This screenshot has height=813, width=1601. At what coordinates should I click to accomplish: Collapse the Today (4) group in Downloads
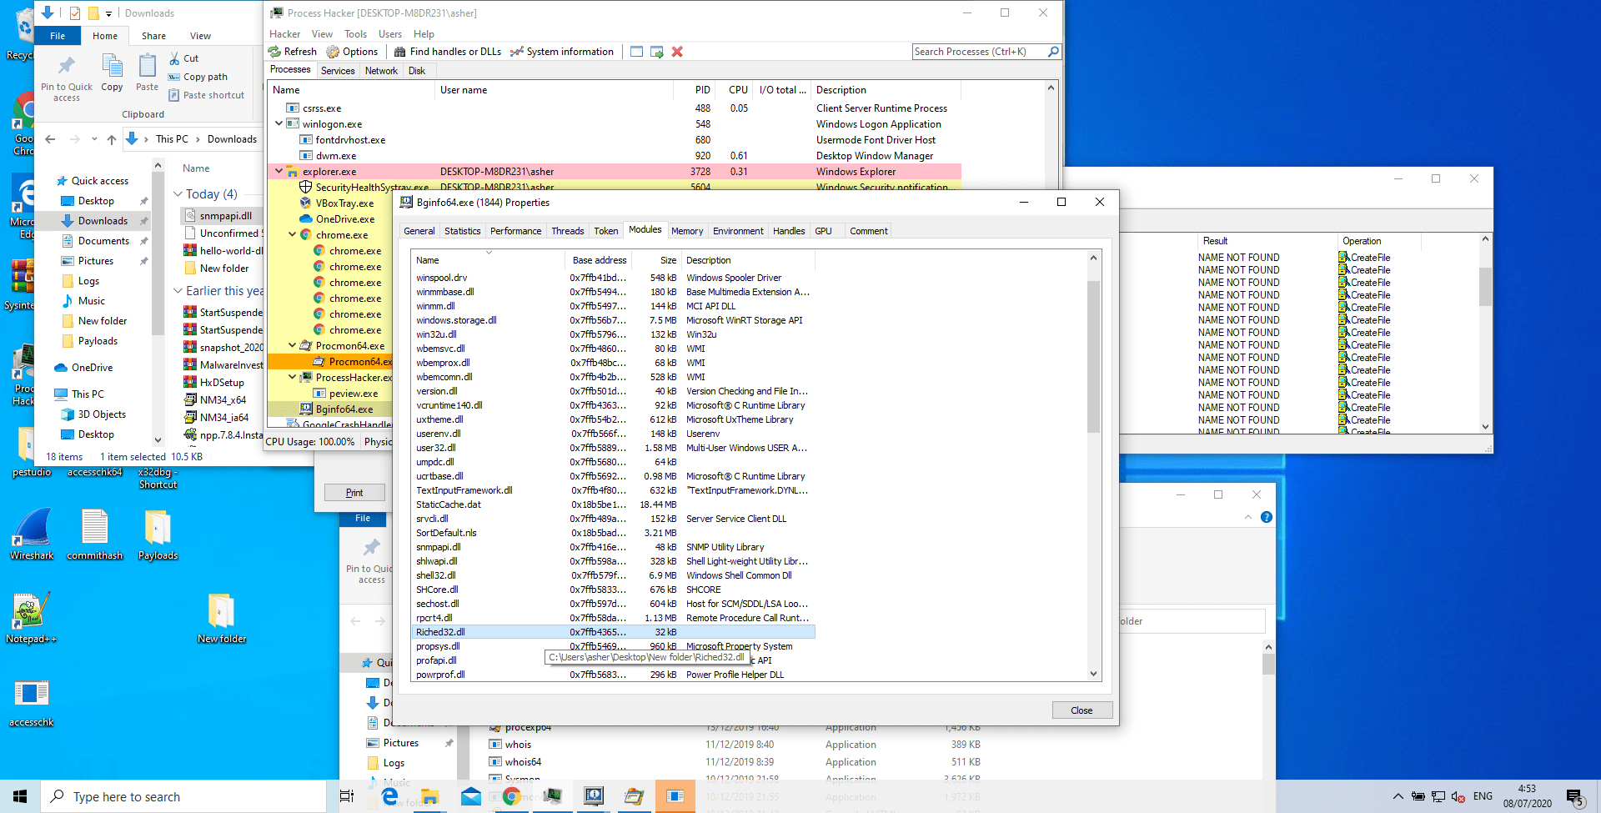(x=178, y=194)
